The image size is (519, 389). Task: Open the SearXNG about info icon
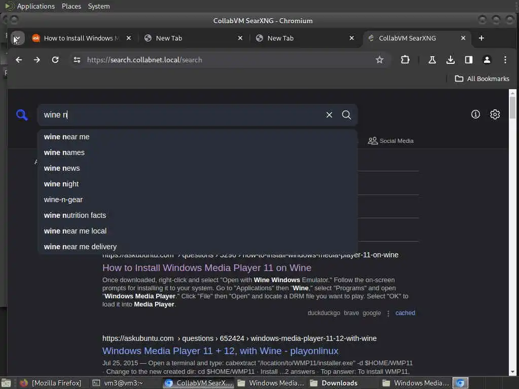click(475, 114)
